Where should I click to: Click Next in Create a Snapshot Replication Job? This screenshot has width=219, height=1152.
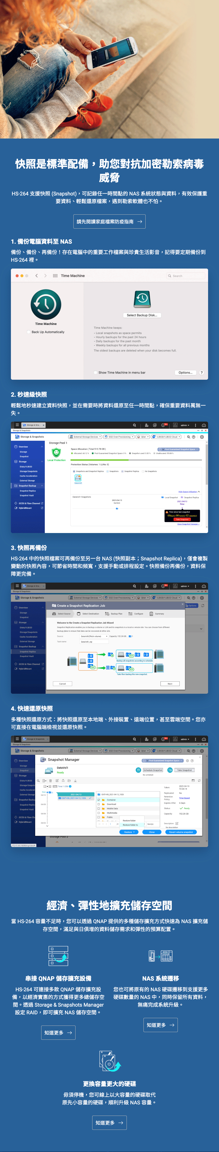point(170,684)
